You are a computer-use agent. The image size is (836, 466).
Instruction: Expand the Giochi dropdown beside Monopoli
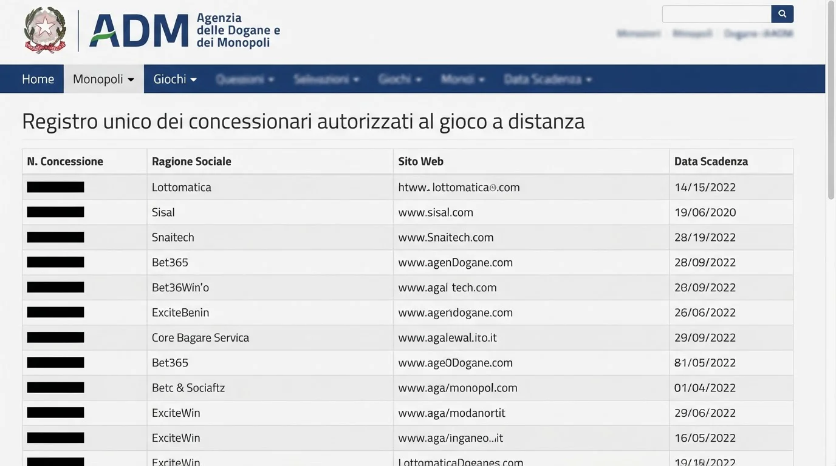[x=175, y=79]
